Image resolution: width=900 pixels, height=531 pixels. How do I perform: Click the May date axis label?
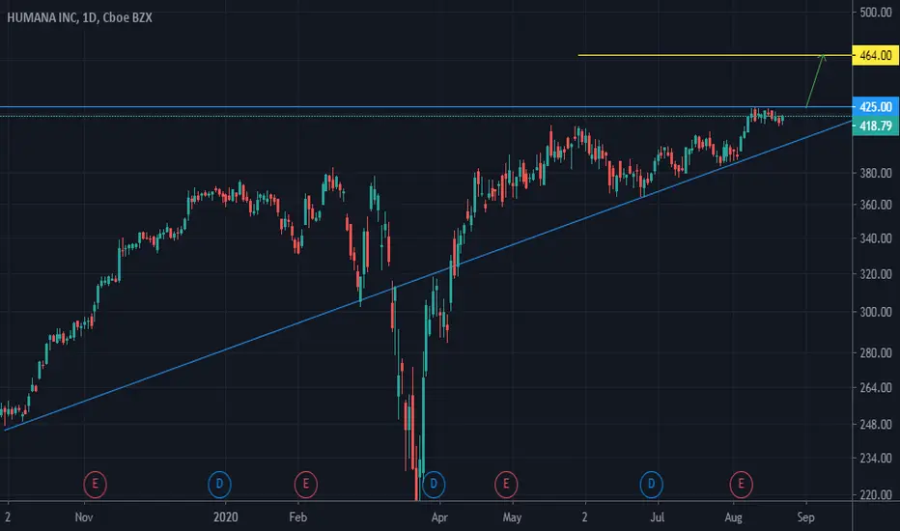[512, 517]
